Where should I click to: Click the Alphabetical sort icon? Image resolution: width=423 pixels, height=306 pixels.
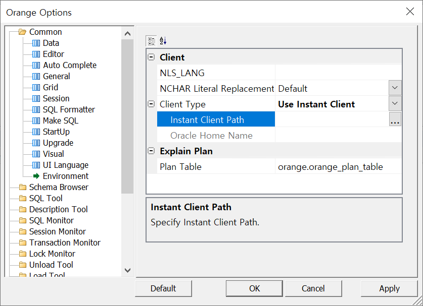163,41
